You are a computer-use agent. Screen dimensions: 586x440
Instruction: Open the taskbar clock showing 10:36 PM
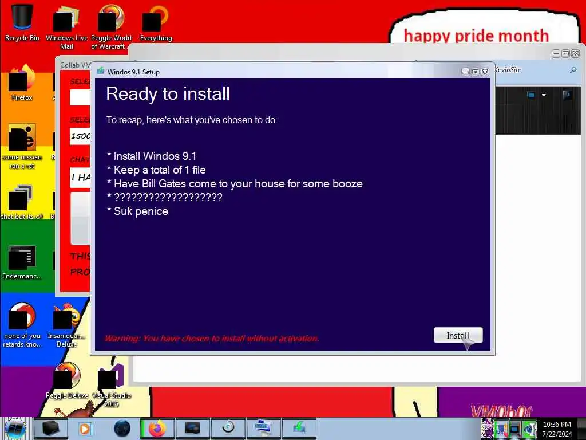pyautogui.click(x=557, y=429)
